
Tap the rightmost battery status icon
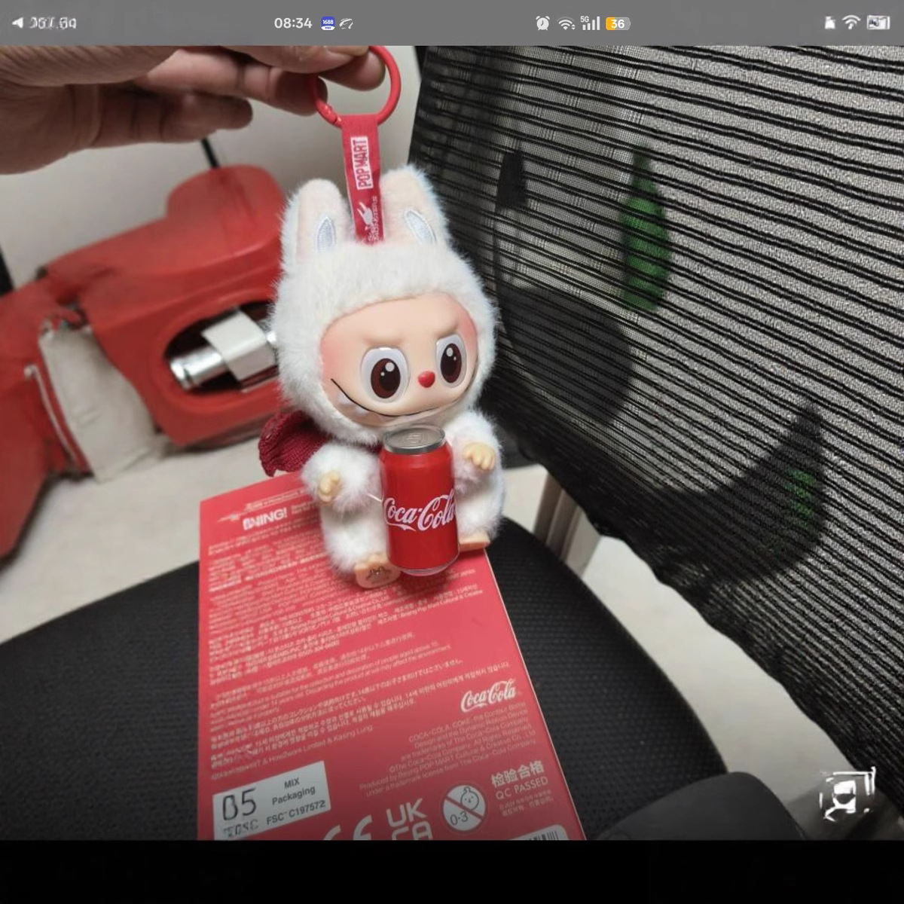point(878,23)
